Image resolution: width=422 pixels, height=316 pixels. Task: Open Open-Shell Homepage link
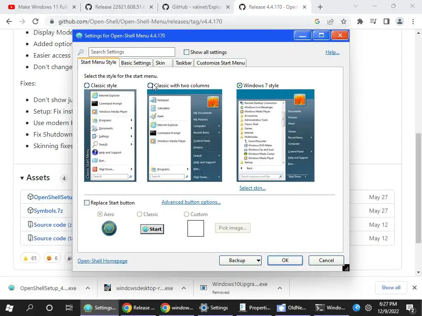[103, 261]
